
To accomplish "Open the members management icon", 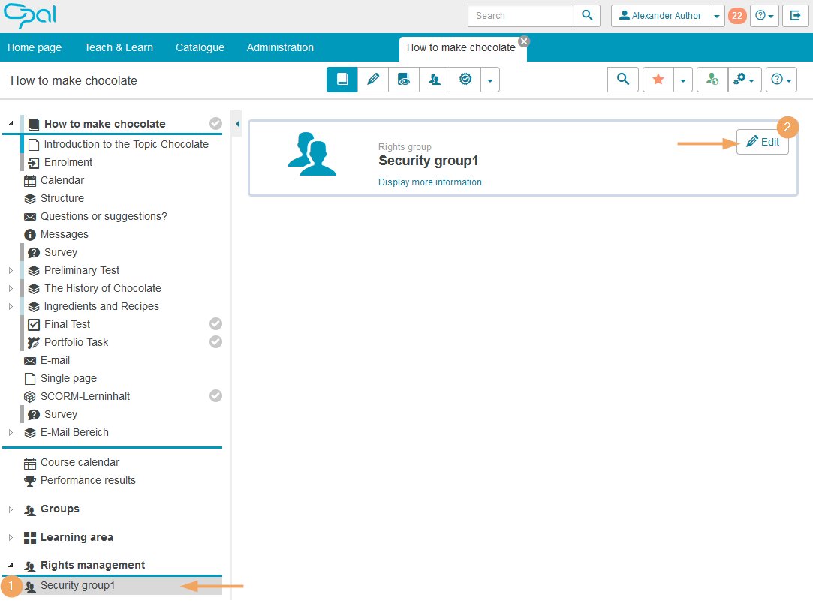I will [435, 80].
